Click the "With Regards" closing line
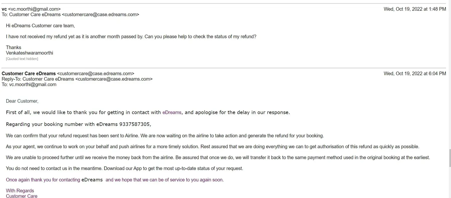The height and width of the screenshot is (198, 451). (20, 191)
